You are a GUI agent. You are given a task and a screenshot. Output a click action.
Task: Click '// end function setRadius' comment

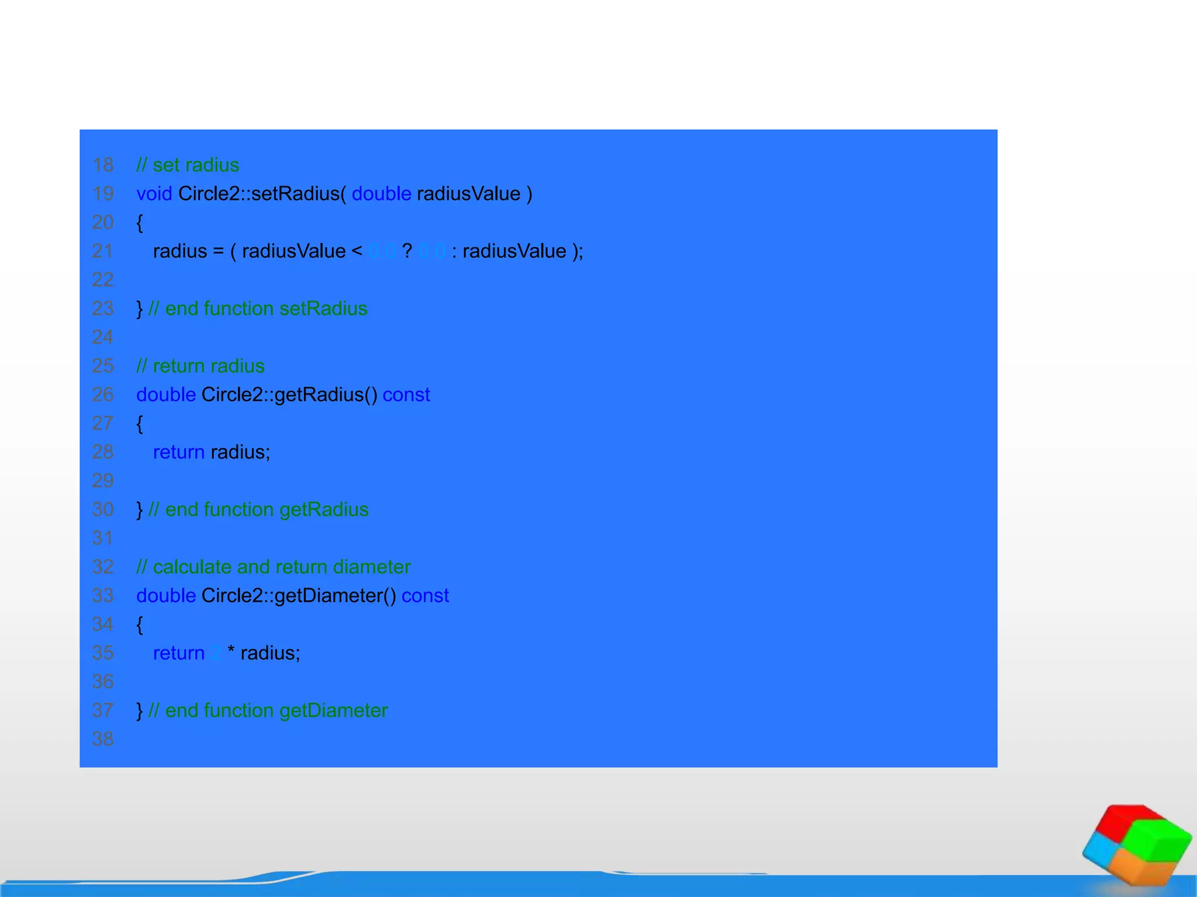point(258,308)
